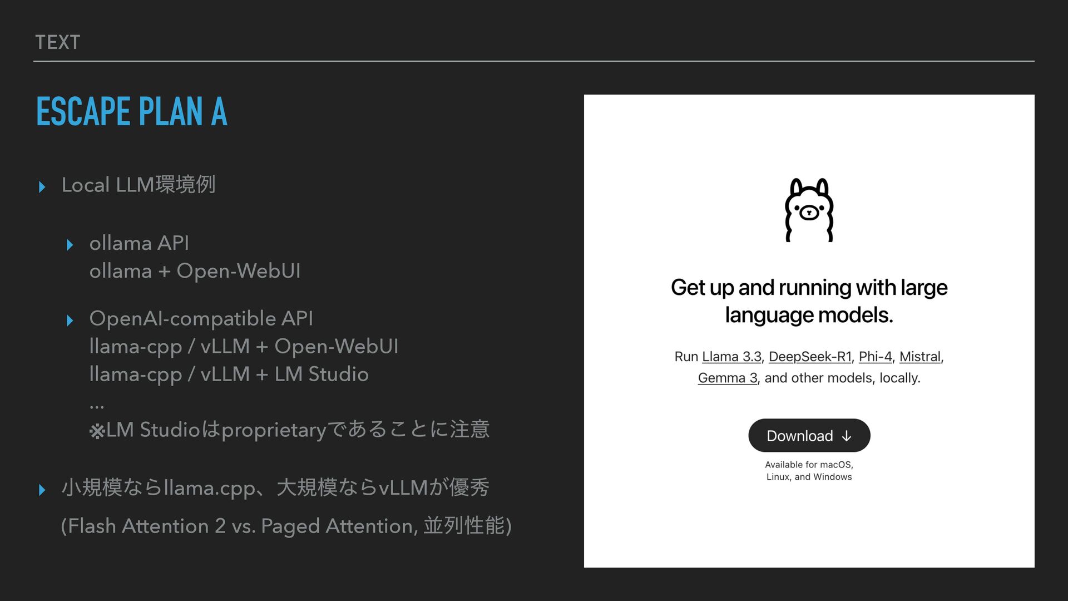Image resolution: width=1068 pixels, height=601 pixels.
Task: Select the 'Local LLM環境例' bullet text
Action: click(139, 185)
